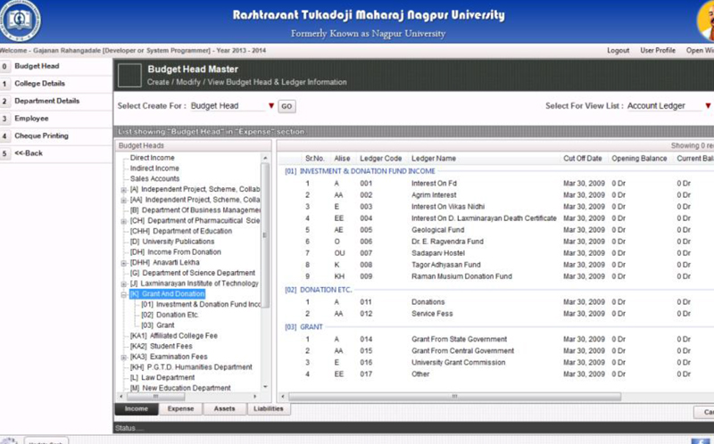Viewport: 714px width, 444px height.
Task: Click the Logout link
Action: (618, 51)
